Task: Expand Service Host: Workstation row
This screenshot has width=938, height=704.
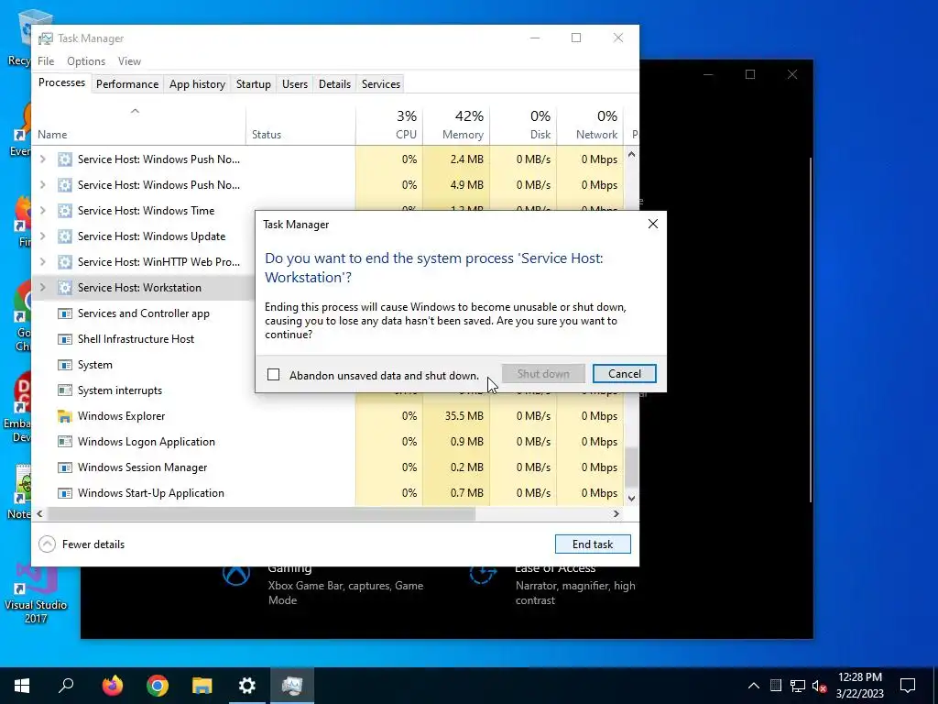Action: tap(42, 287)
